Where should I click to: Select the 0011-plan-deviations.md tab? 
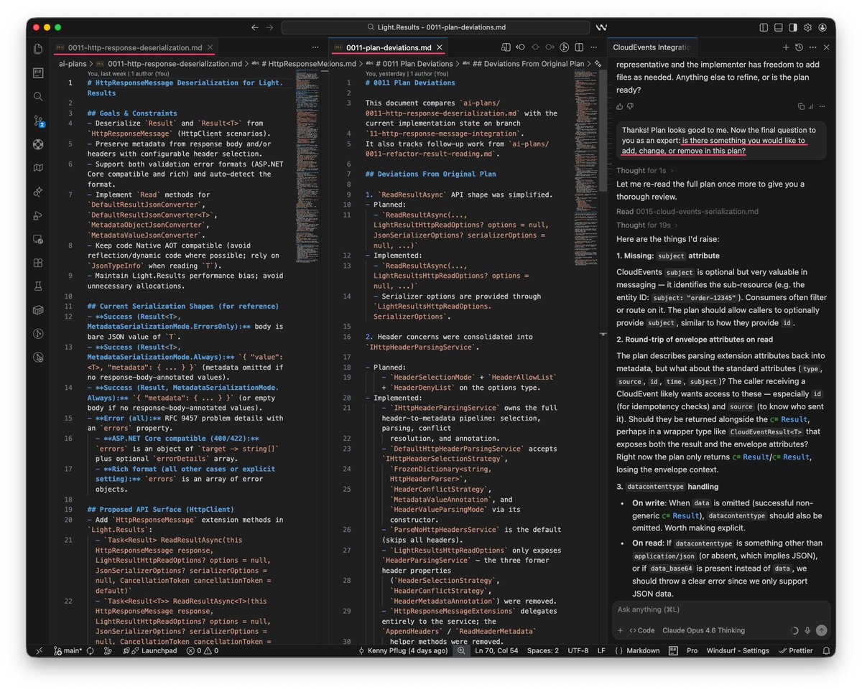[x=389, y=47]
